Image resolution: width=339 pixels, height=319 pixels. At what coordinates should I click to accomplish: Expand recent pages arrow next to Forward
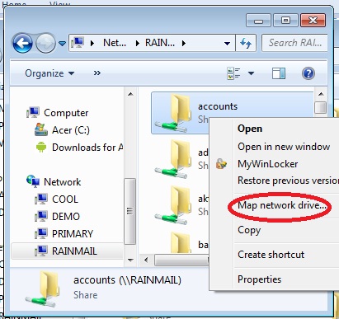coord(63,43)
